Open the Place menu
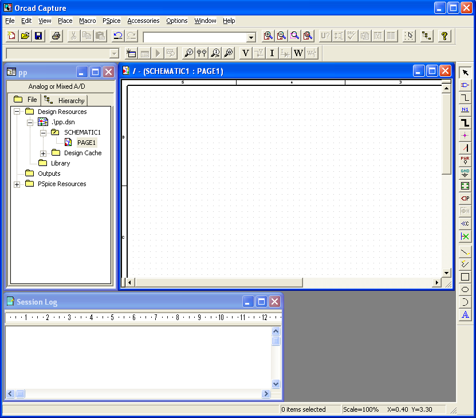Viewport: 476px width, 418px height. (x=65, y=21)
